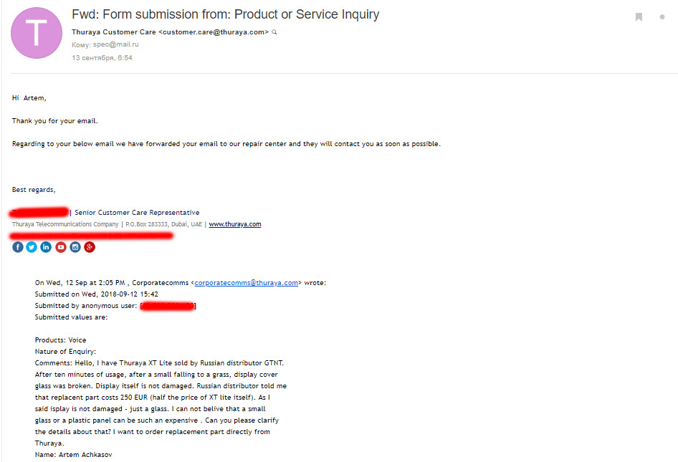Open the Twitter icon in signature
The image size is (678, 462).
tap(32, 247)
